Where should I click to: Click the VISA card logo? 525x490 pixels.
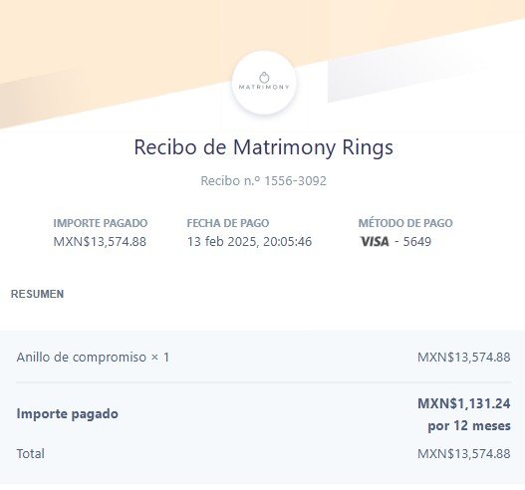(375, 241)
